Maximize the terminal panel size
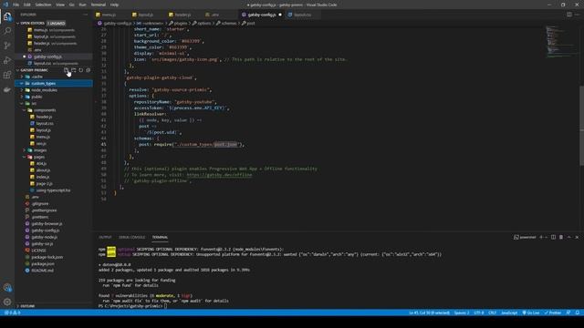This screenshot has height=328, width=584. coord(569,237)
